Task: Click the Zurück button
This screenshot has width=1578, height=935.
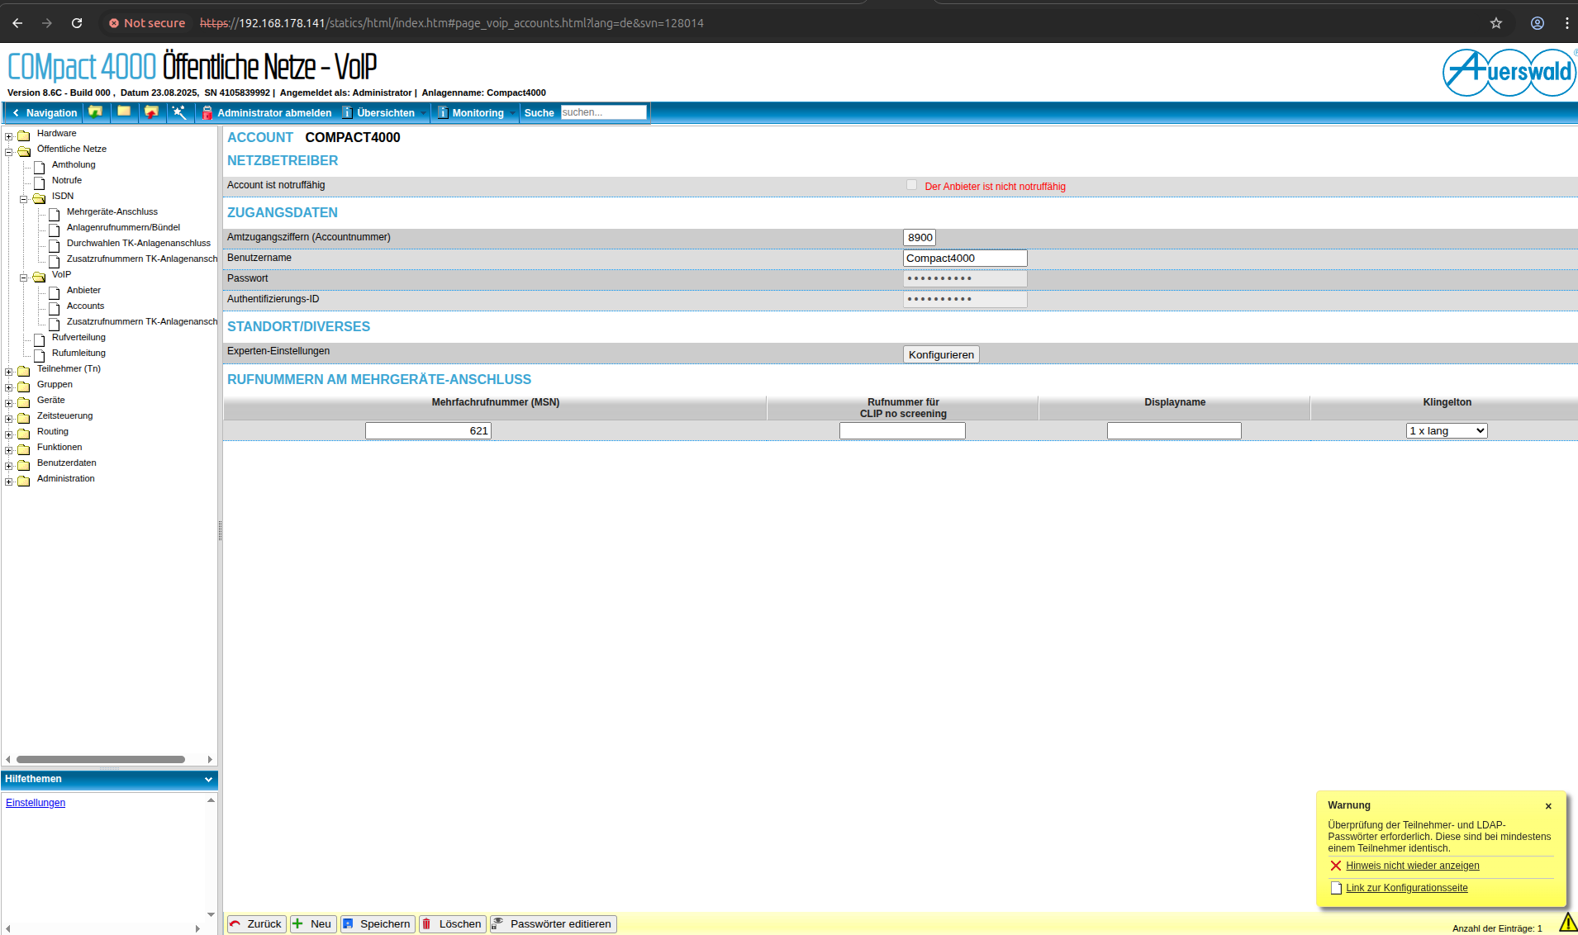Action: pos(257,923)
